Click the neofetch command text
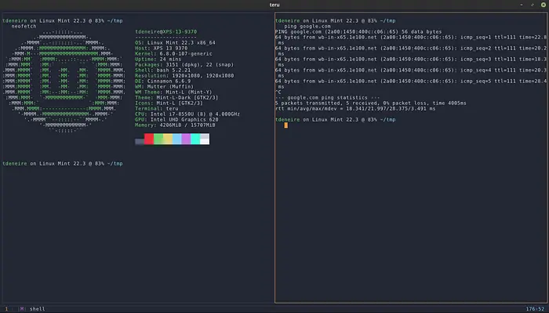This screenshot has height=313, width=549. (24, 26)
